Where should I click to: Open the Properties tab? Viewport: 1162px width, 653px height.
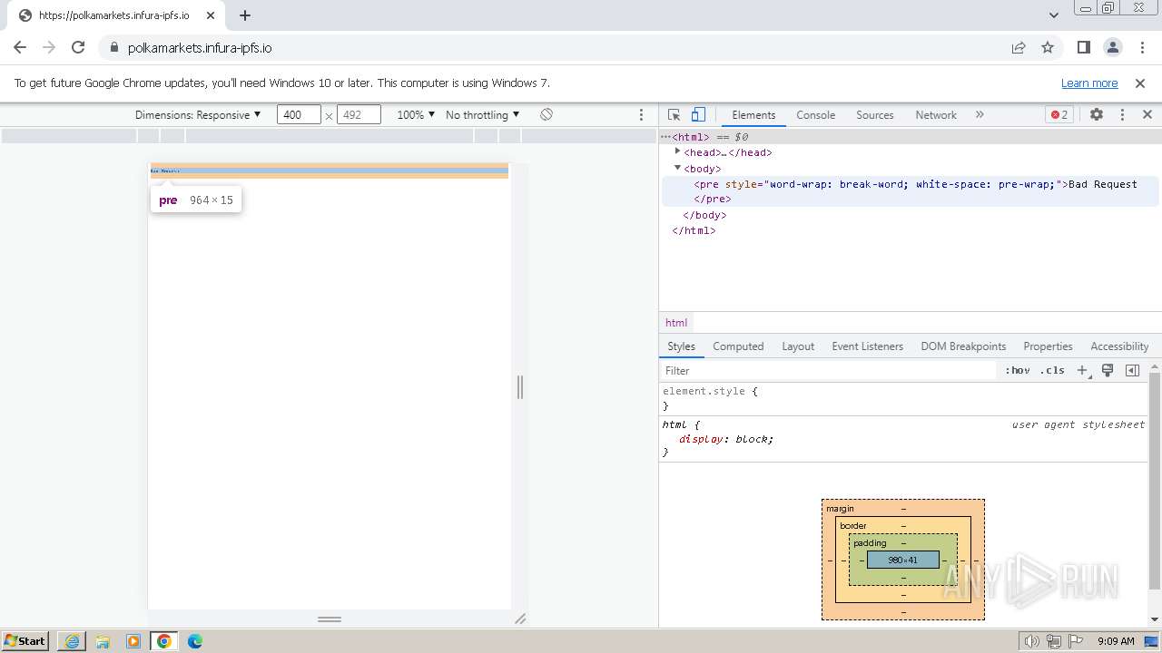tap(1048, 346)
